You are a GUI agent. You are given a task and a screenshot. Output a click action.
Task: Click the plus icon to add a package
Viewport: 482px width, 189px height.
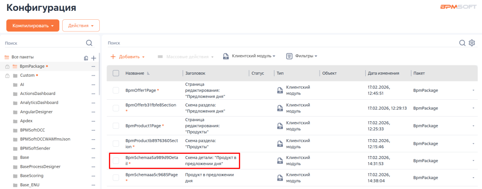click(x=94, y=58)
